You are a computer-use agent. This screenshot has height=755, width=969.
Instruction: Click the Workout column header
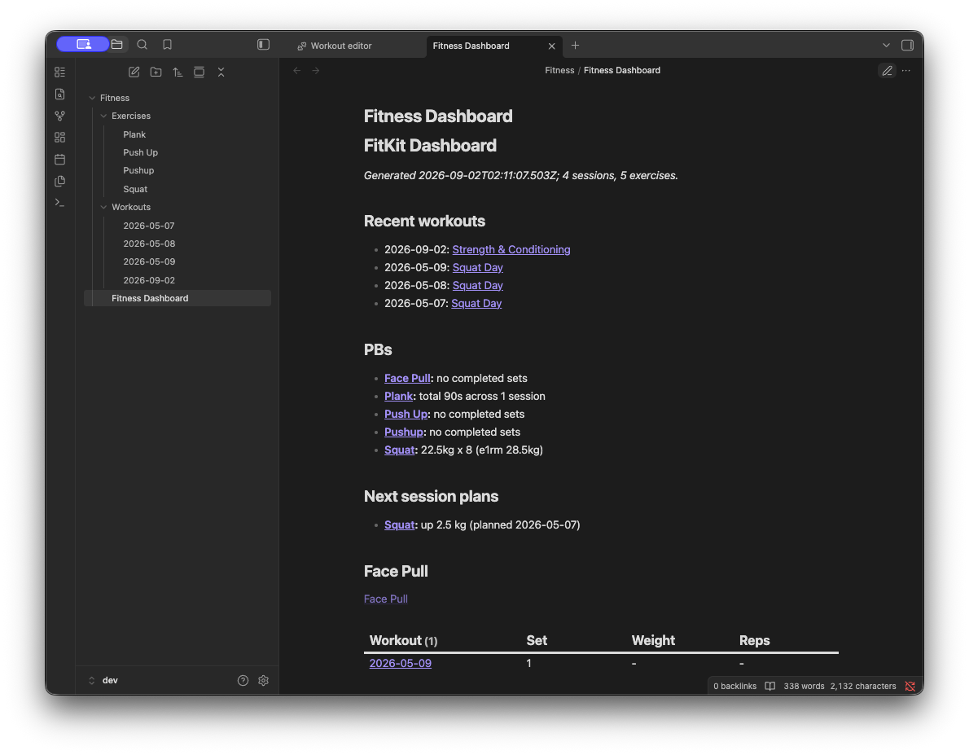click(404, 641)
